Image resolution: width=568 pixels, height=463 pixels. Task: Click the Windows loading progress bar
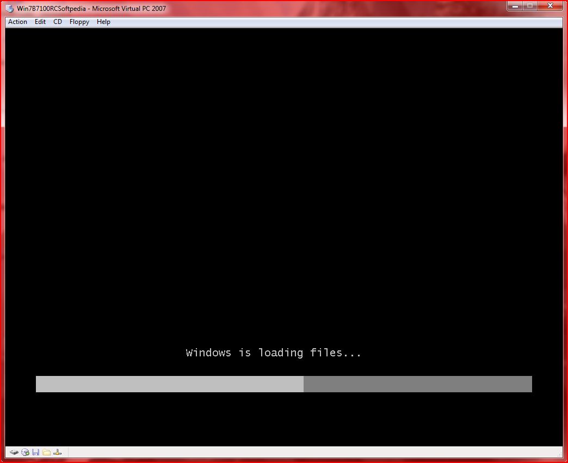(x=283, y=384)
